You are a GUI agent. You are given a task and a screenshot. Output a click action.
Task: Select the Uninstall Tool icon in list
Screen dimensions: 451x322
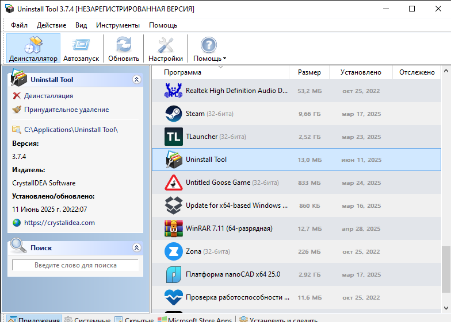(174, 160)
